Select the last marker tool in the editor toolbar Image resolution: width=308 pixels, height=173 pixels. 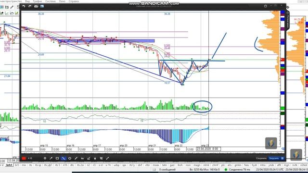coord(107,158)
